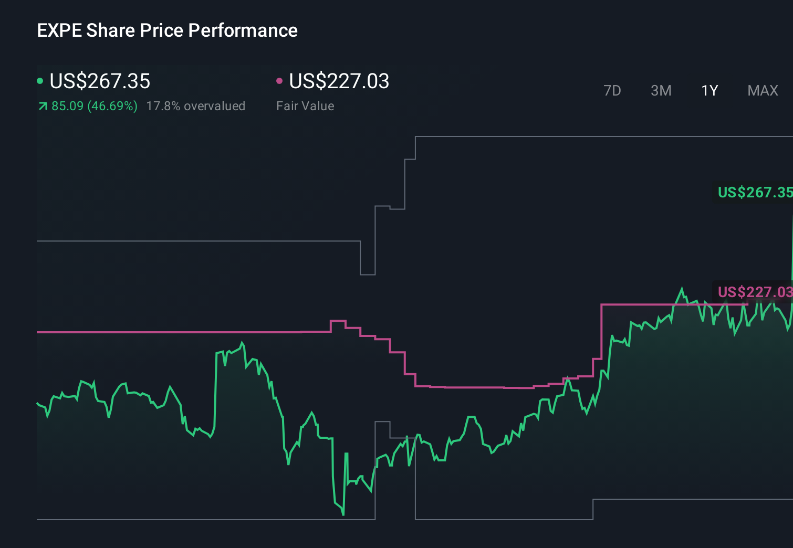Switch to the 3M time range
Viewport: 793px width, 548px height.
tap(661, 90)
